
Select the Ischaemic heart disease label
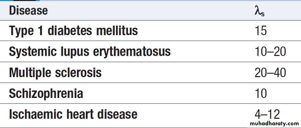pyautogui.click(x=73, y=114)
